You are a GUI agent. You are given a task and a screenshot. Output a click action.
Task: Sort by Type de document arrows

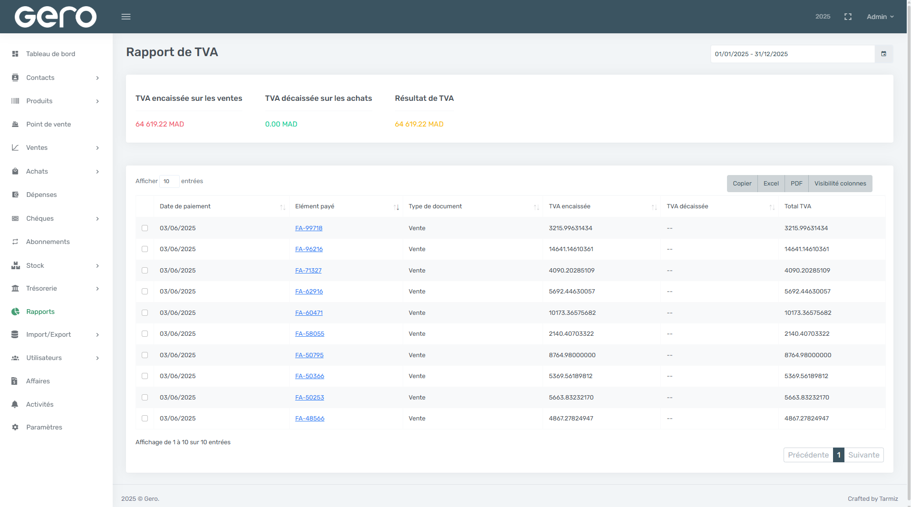(536, 207)
